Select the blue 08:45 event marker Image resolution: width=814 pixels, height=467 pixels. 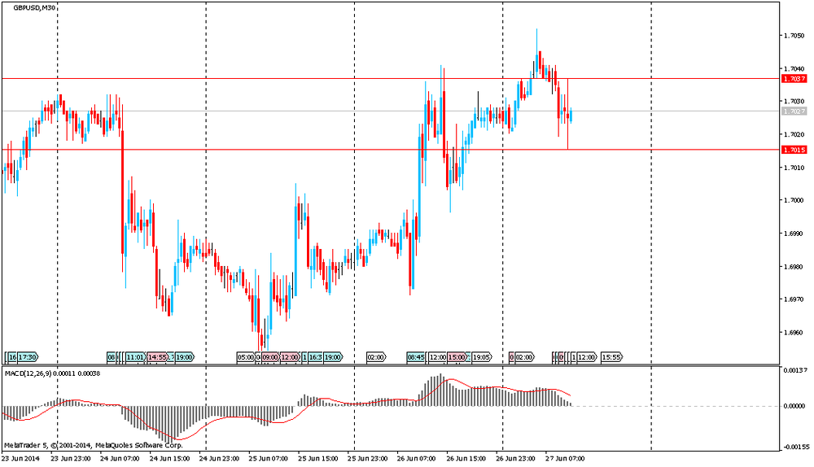click(416, 357)
